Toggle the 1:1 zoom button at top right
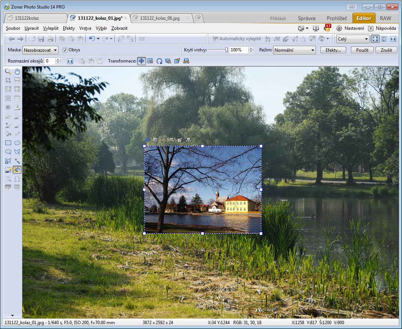The image size is (402, 329). tap(393, 39)
